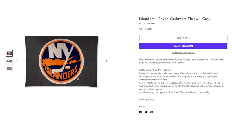Click the "designed exclusively for Isles Lab" paragraph

pos(181,61)
